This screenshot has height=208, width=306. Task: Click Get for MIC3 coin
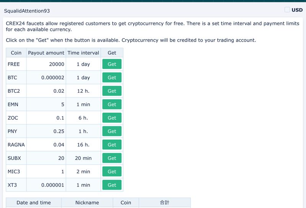click(112, 171)
